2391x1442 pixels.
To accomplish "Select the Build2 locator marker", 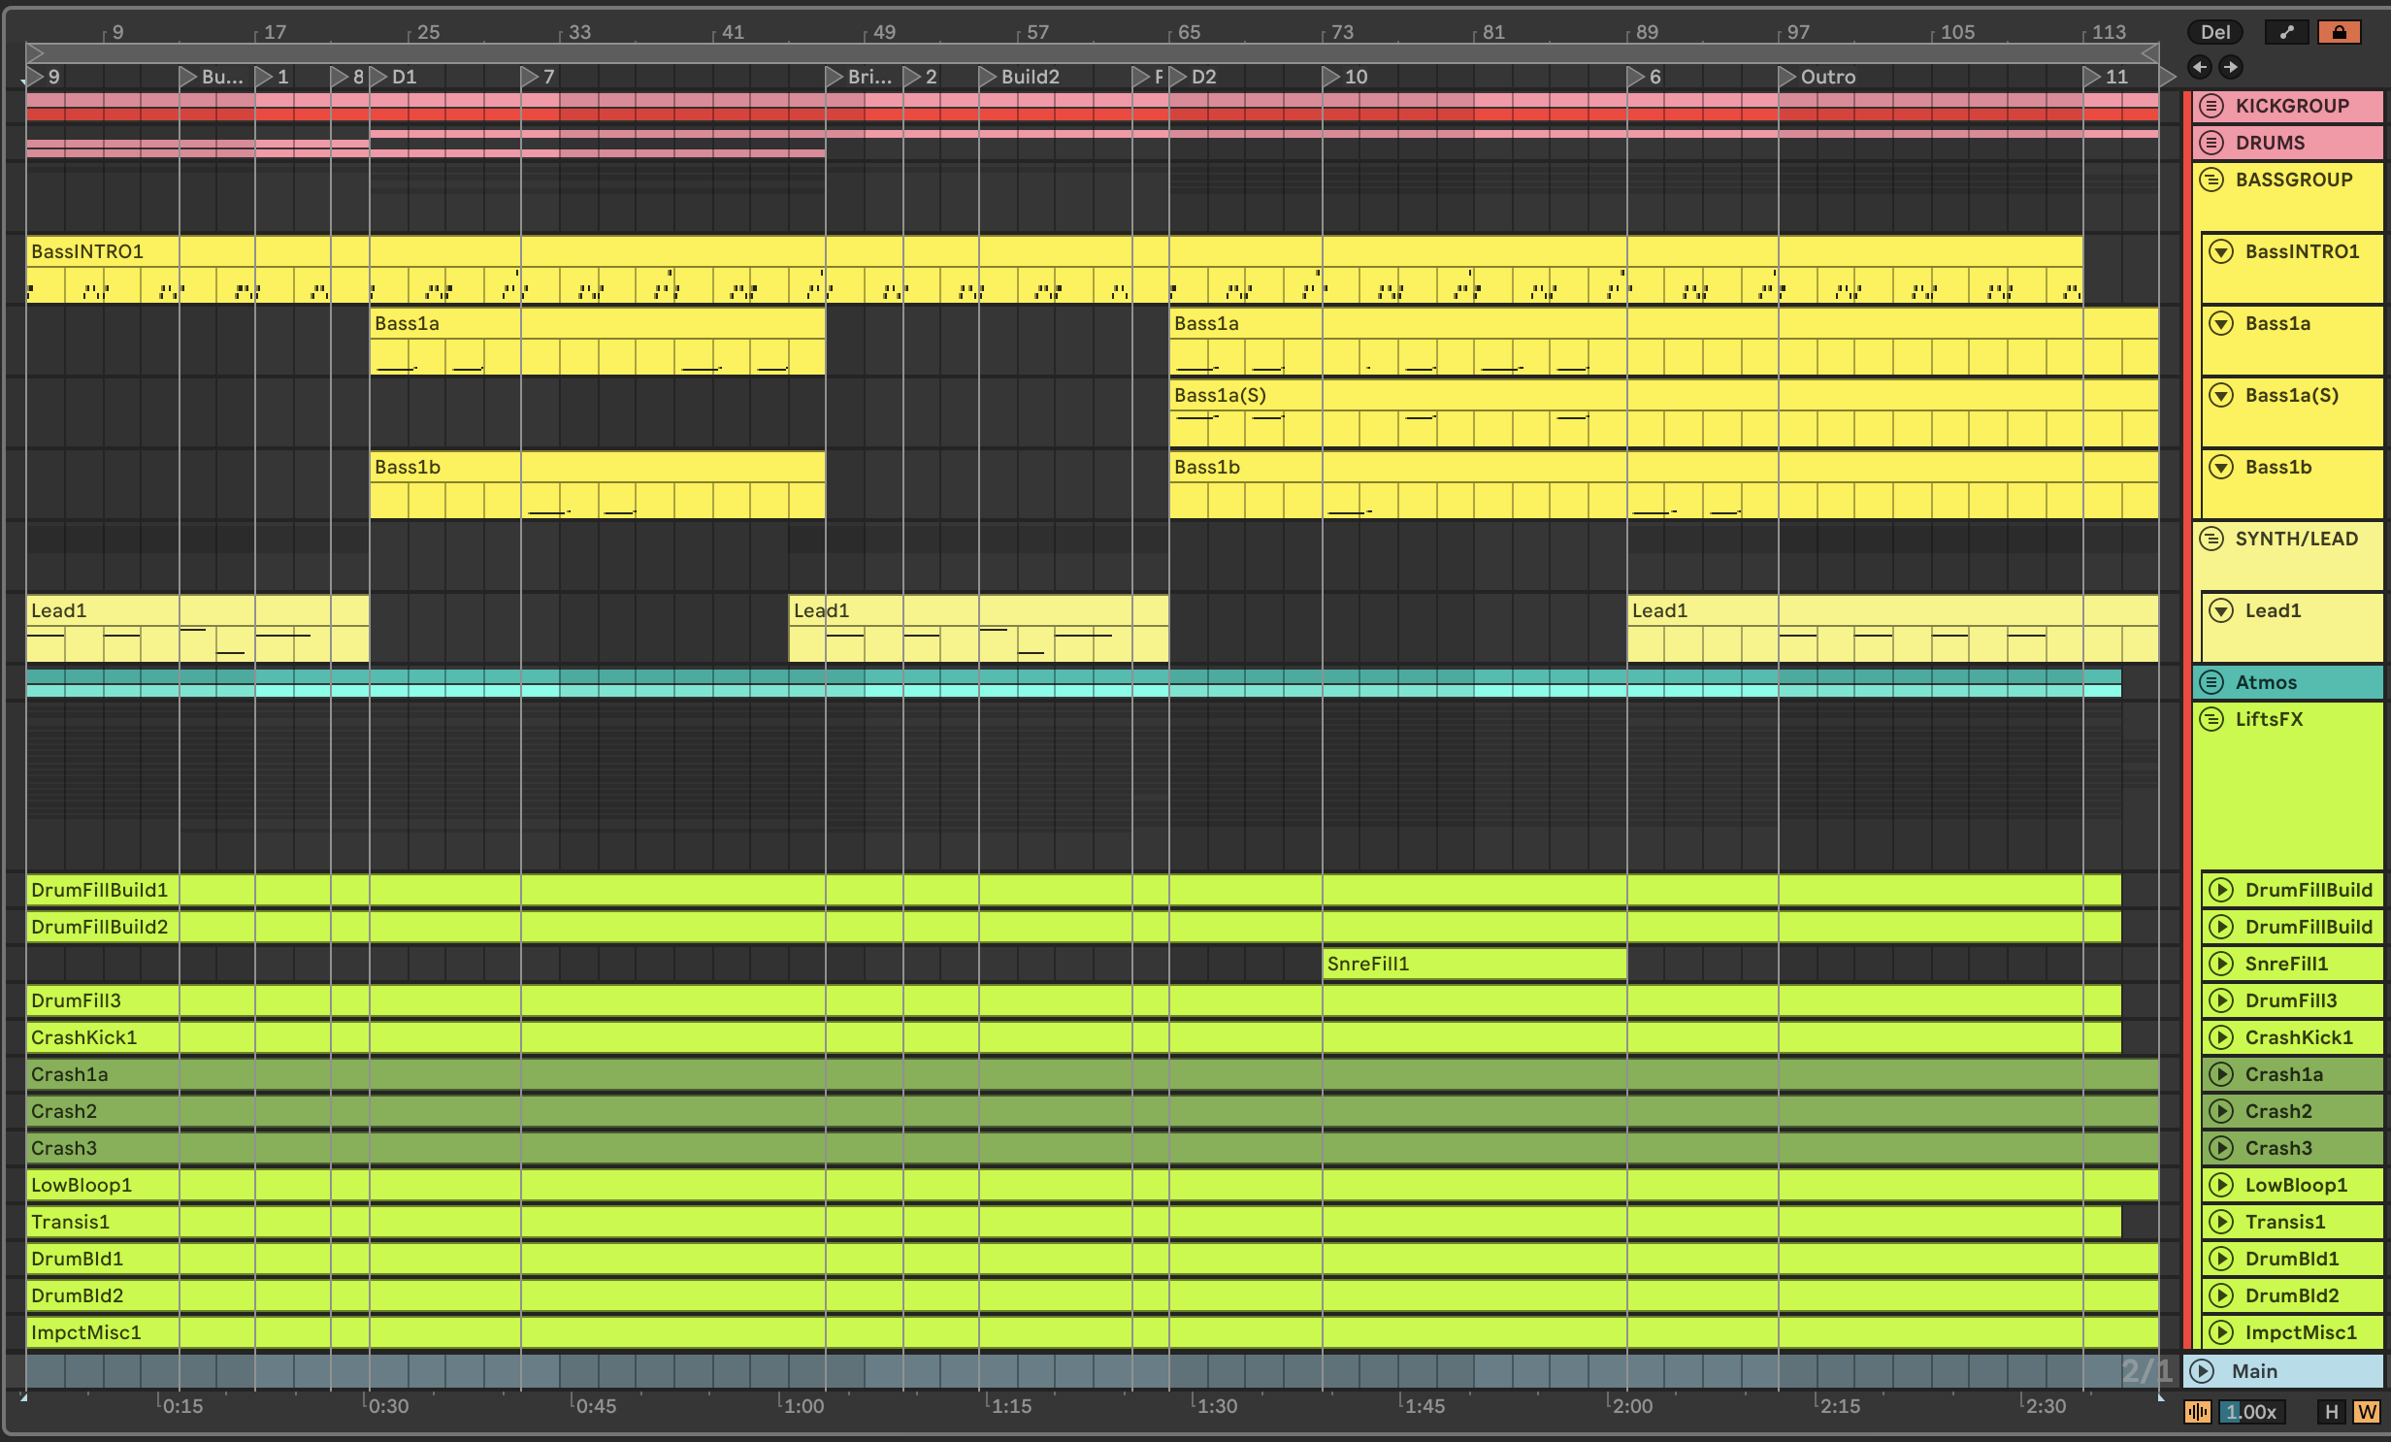I will tap(988, 77).
